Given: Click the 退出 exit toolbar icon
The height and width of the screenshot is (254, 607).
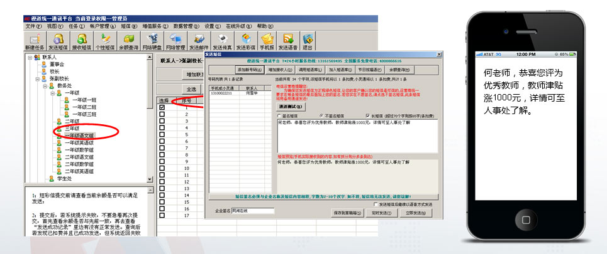Looking at the screenshot, I should point(307,41).
